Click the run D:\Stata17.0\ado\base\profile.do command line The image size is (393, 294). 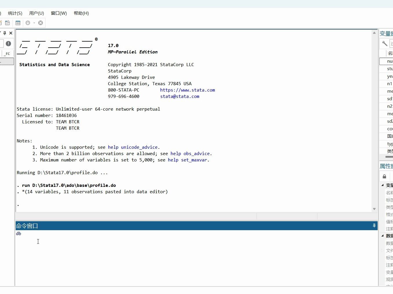[69, 185]
